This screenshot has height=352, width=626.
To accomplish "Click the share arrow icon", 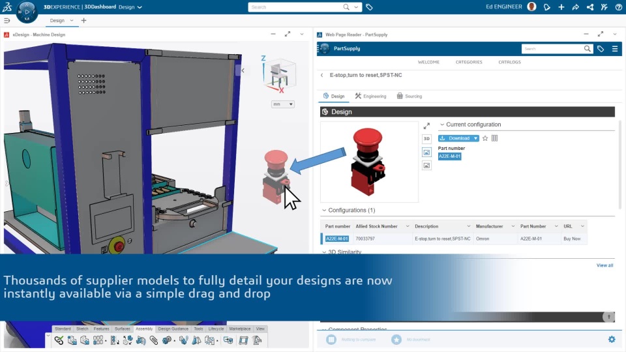I will tap(576, 7).
